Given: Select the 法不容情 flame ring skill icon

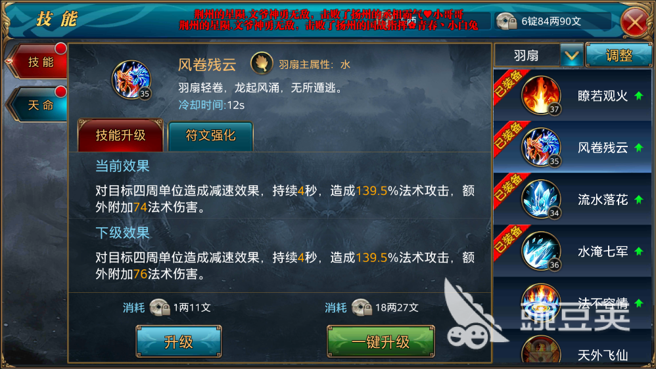Looking at the screenshot, I should click(540, 303).
